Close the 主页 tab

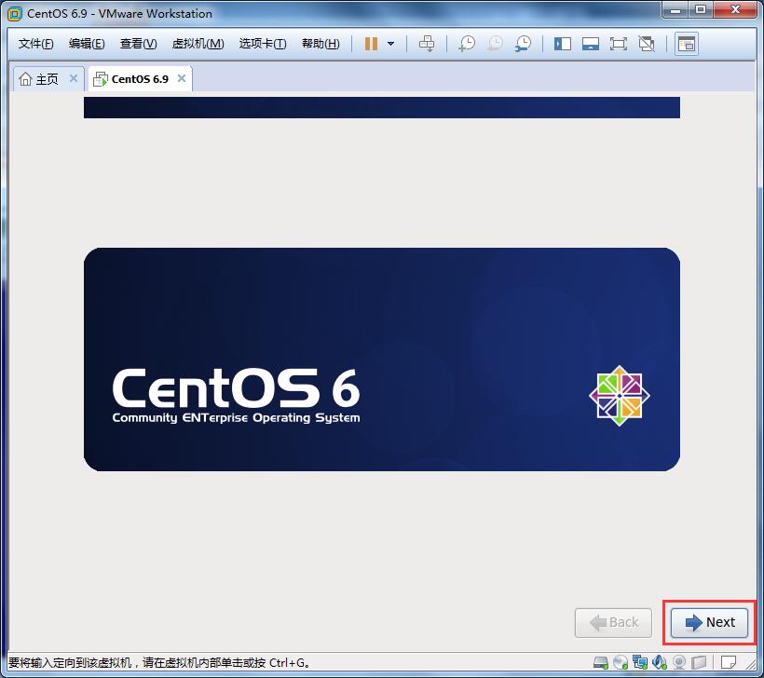tap(74, 78)
